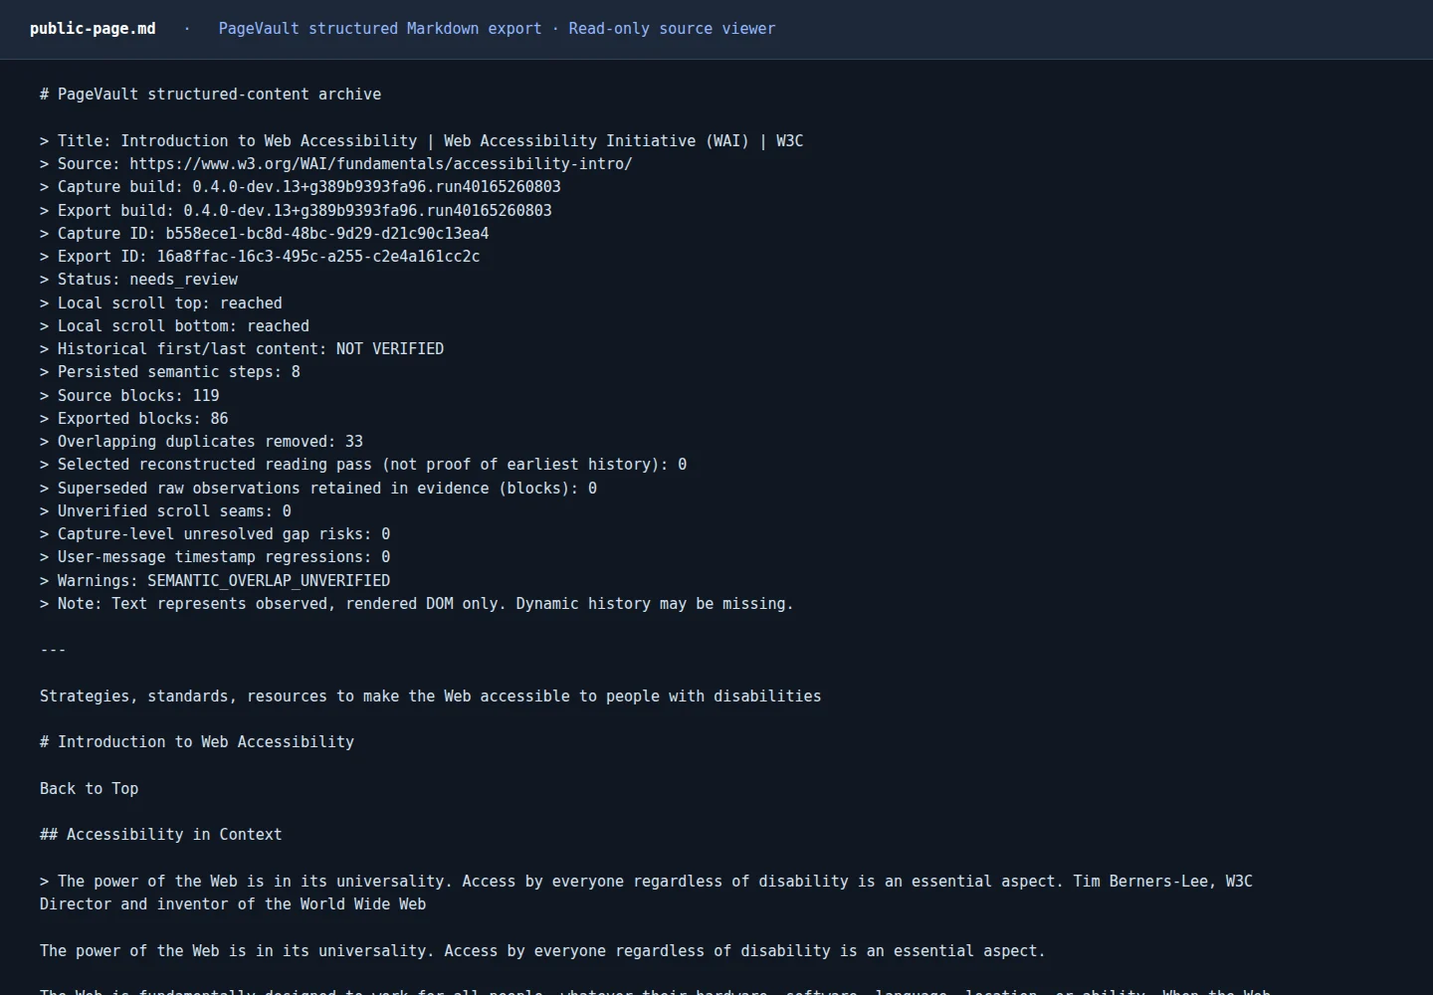
Task: Select the 'Director and inventor of the World Wide Web' line
Action: coord(233,904)
